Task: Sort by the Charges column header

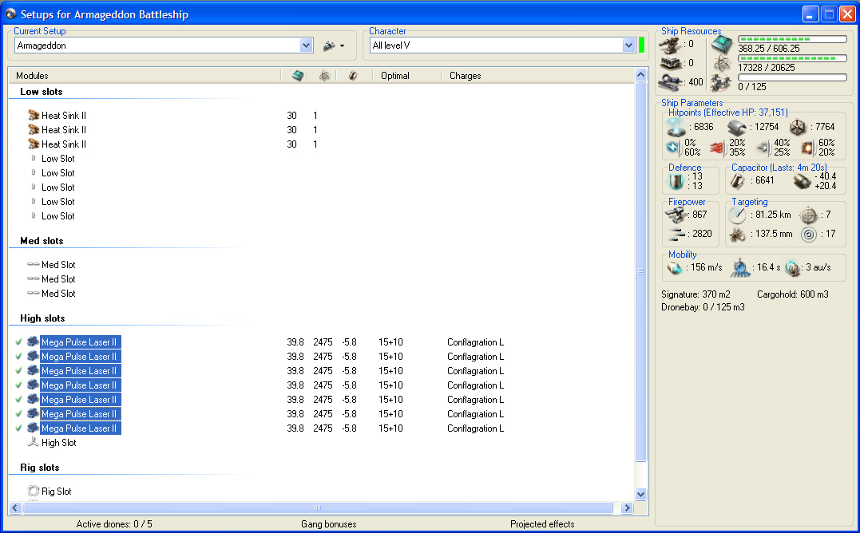Action: click(x=465, y=76)
